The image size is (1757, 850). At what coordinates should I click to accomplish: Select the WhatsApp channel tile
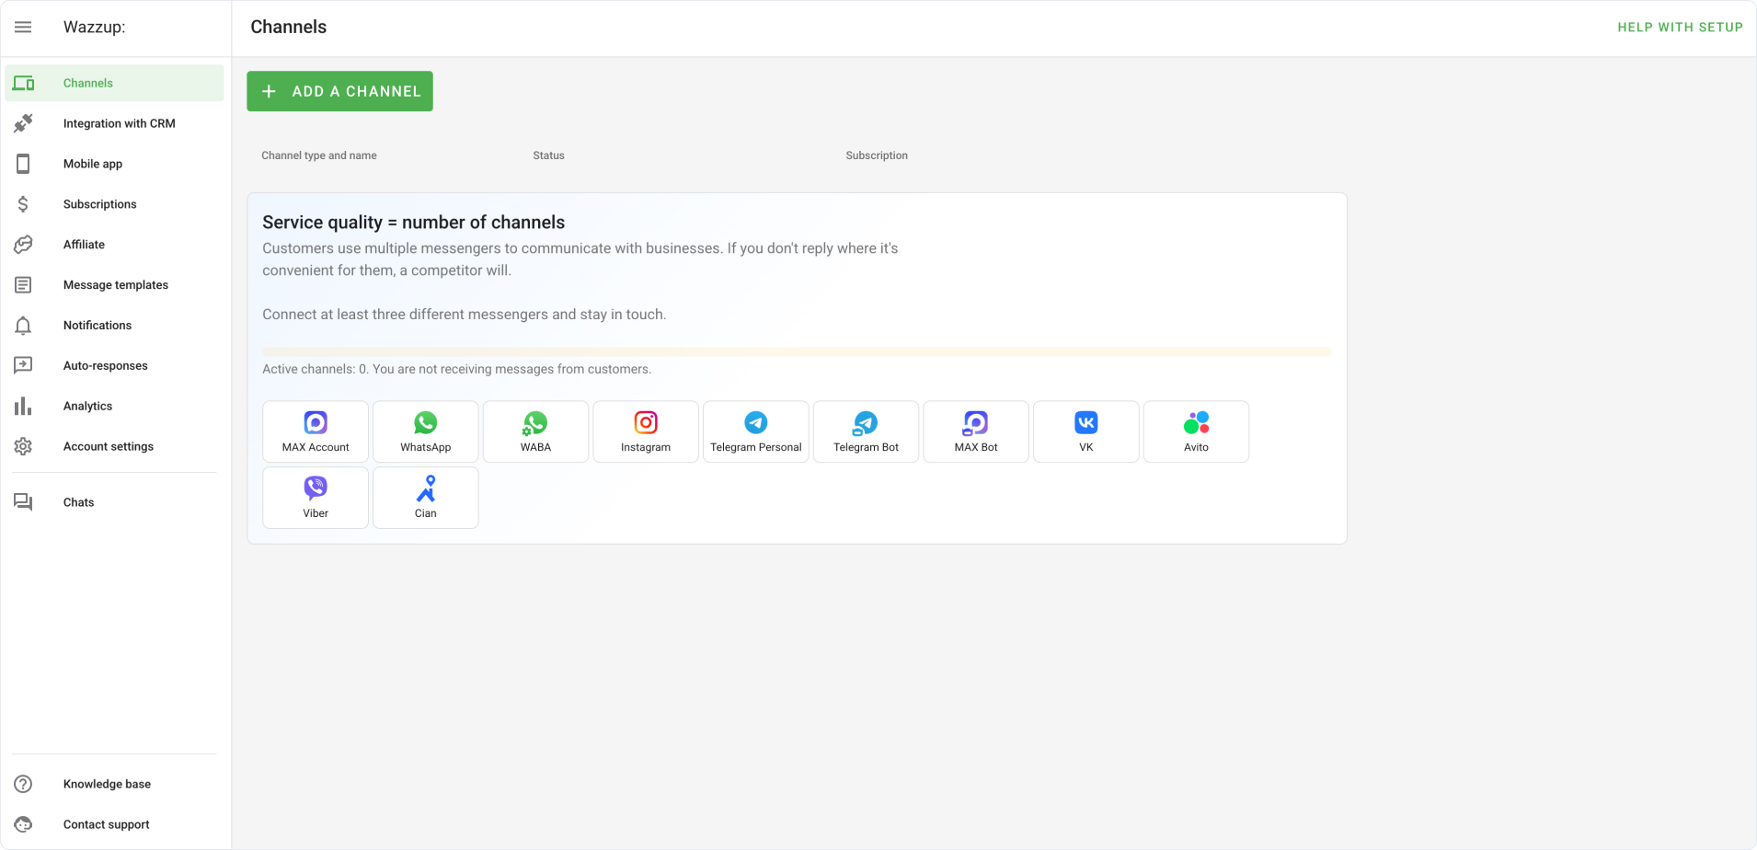tap(425, 431)
